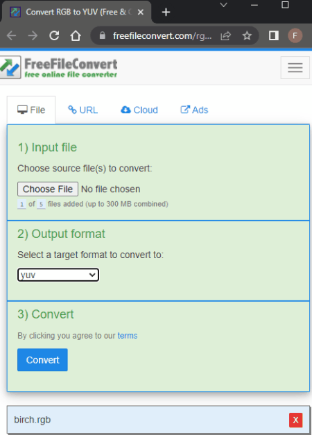Open the terms link
The height and width of the screenshot is (435, 312).
pos(128,336)
